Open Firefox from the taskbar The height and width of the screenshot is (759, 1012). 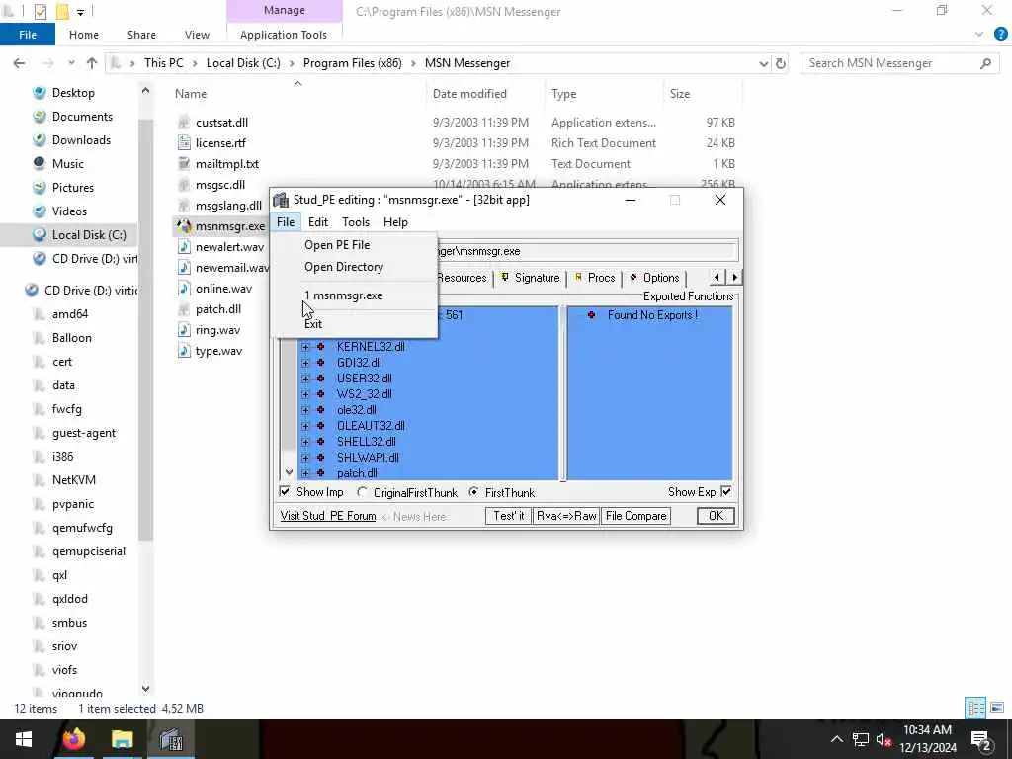(x=73, y=739)
